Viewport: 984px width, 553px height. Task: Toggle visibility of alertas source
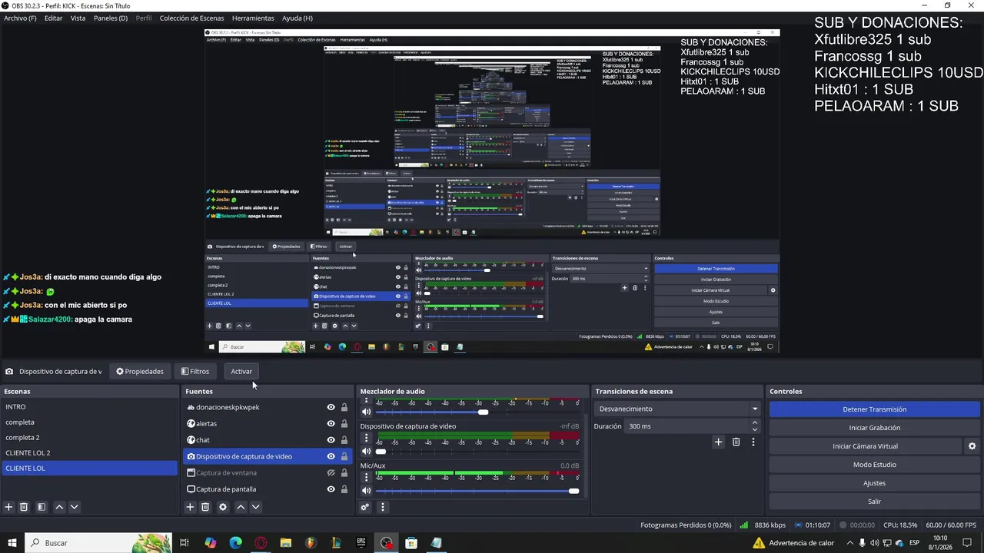(x=331, y=424)
